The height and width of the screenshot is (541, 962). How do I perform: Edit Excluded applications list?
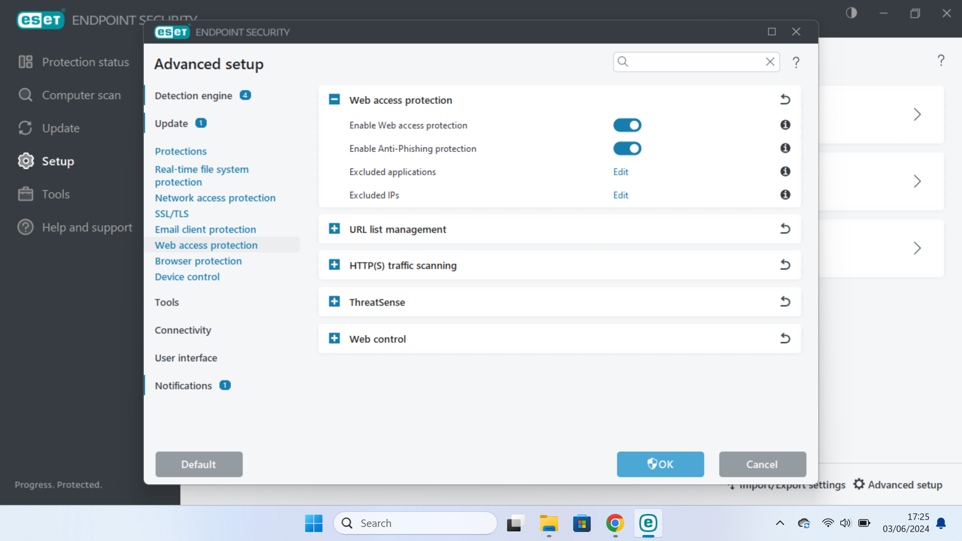coord(620,172)
